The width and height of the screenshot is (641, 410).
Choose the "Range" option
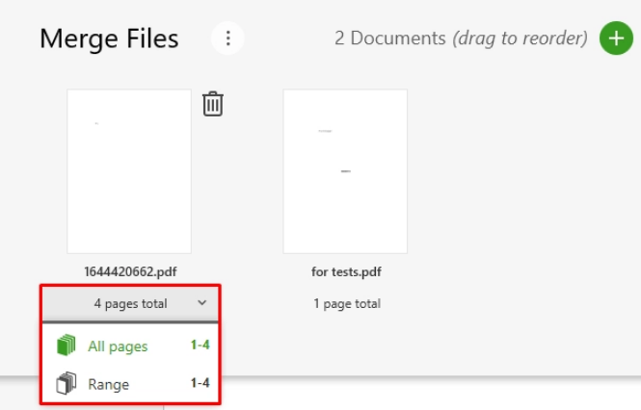click(108, 384)
